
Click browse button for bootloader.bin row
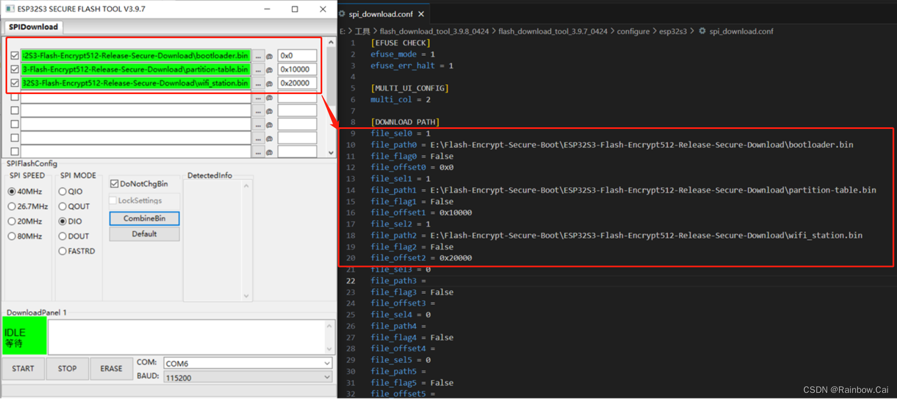[x=258, y=56]
